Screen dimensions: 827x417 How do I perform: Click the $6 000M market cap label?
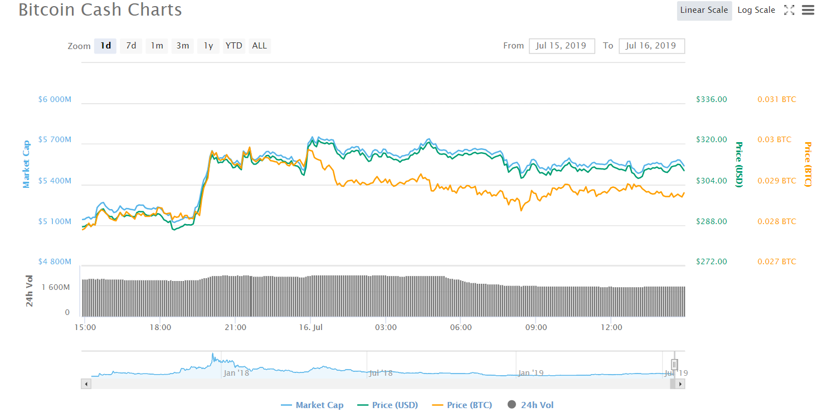(55, 100)
